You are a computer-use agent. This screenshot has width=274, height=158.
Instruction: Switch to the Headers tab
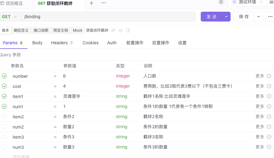click(62, 43)
